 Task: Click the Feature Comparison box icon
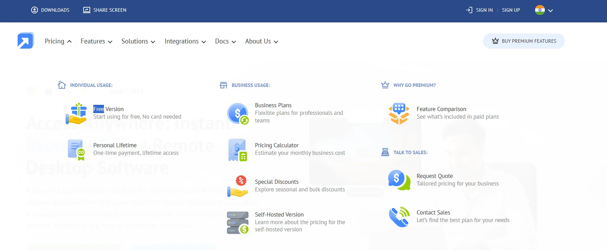399,113
